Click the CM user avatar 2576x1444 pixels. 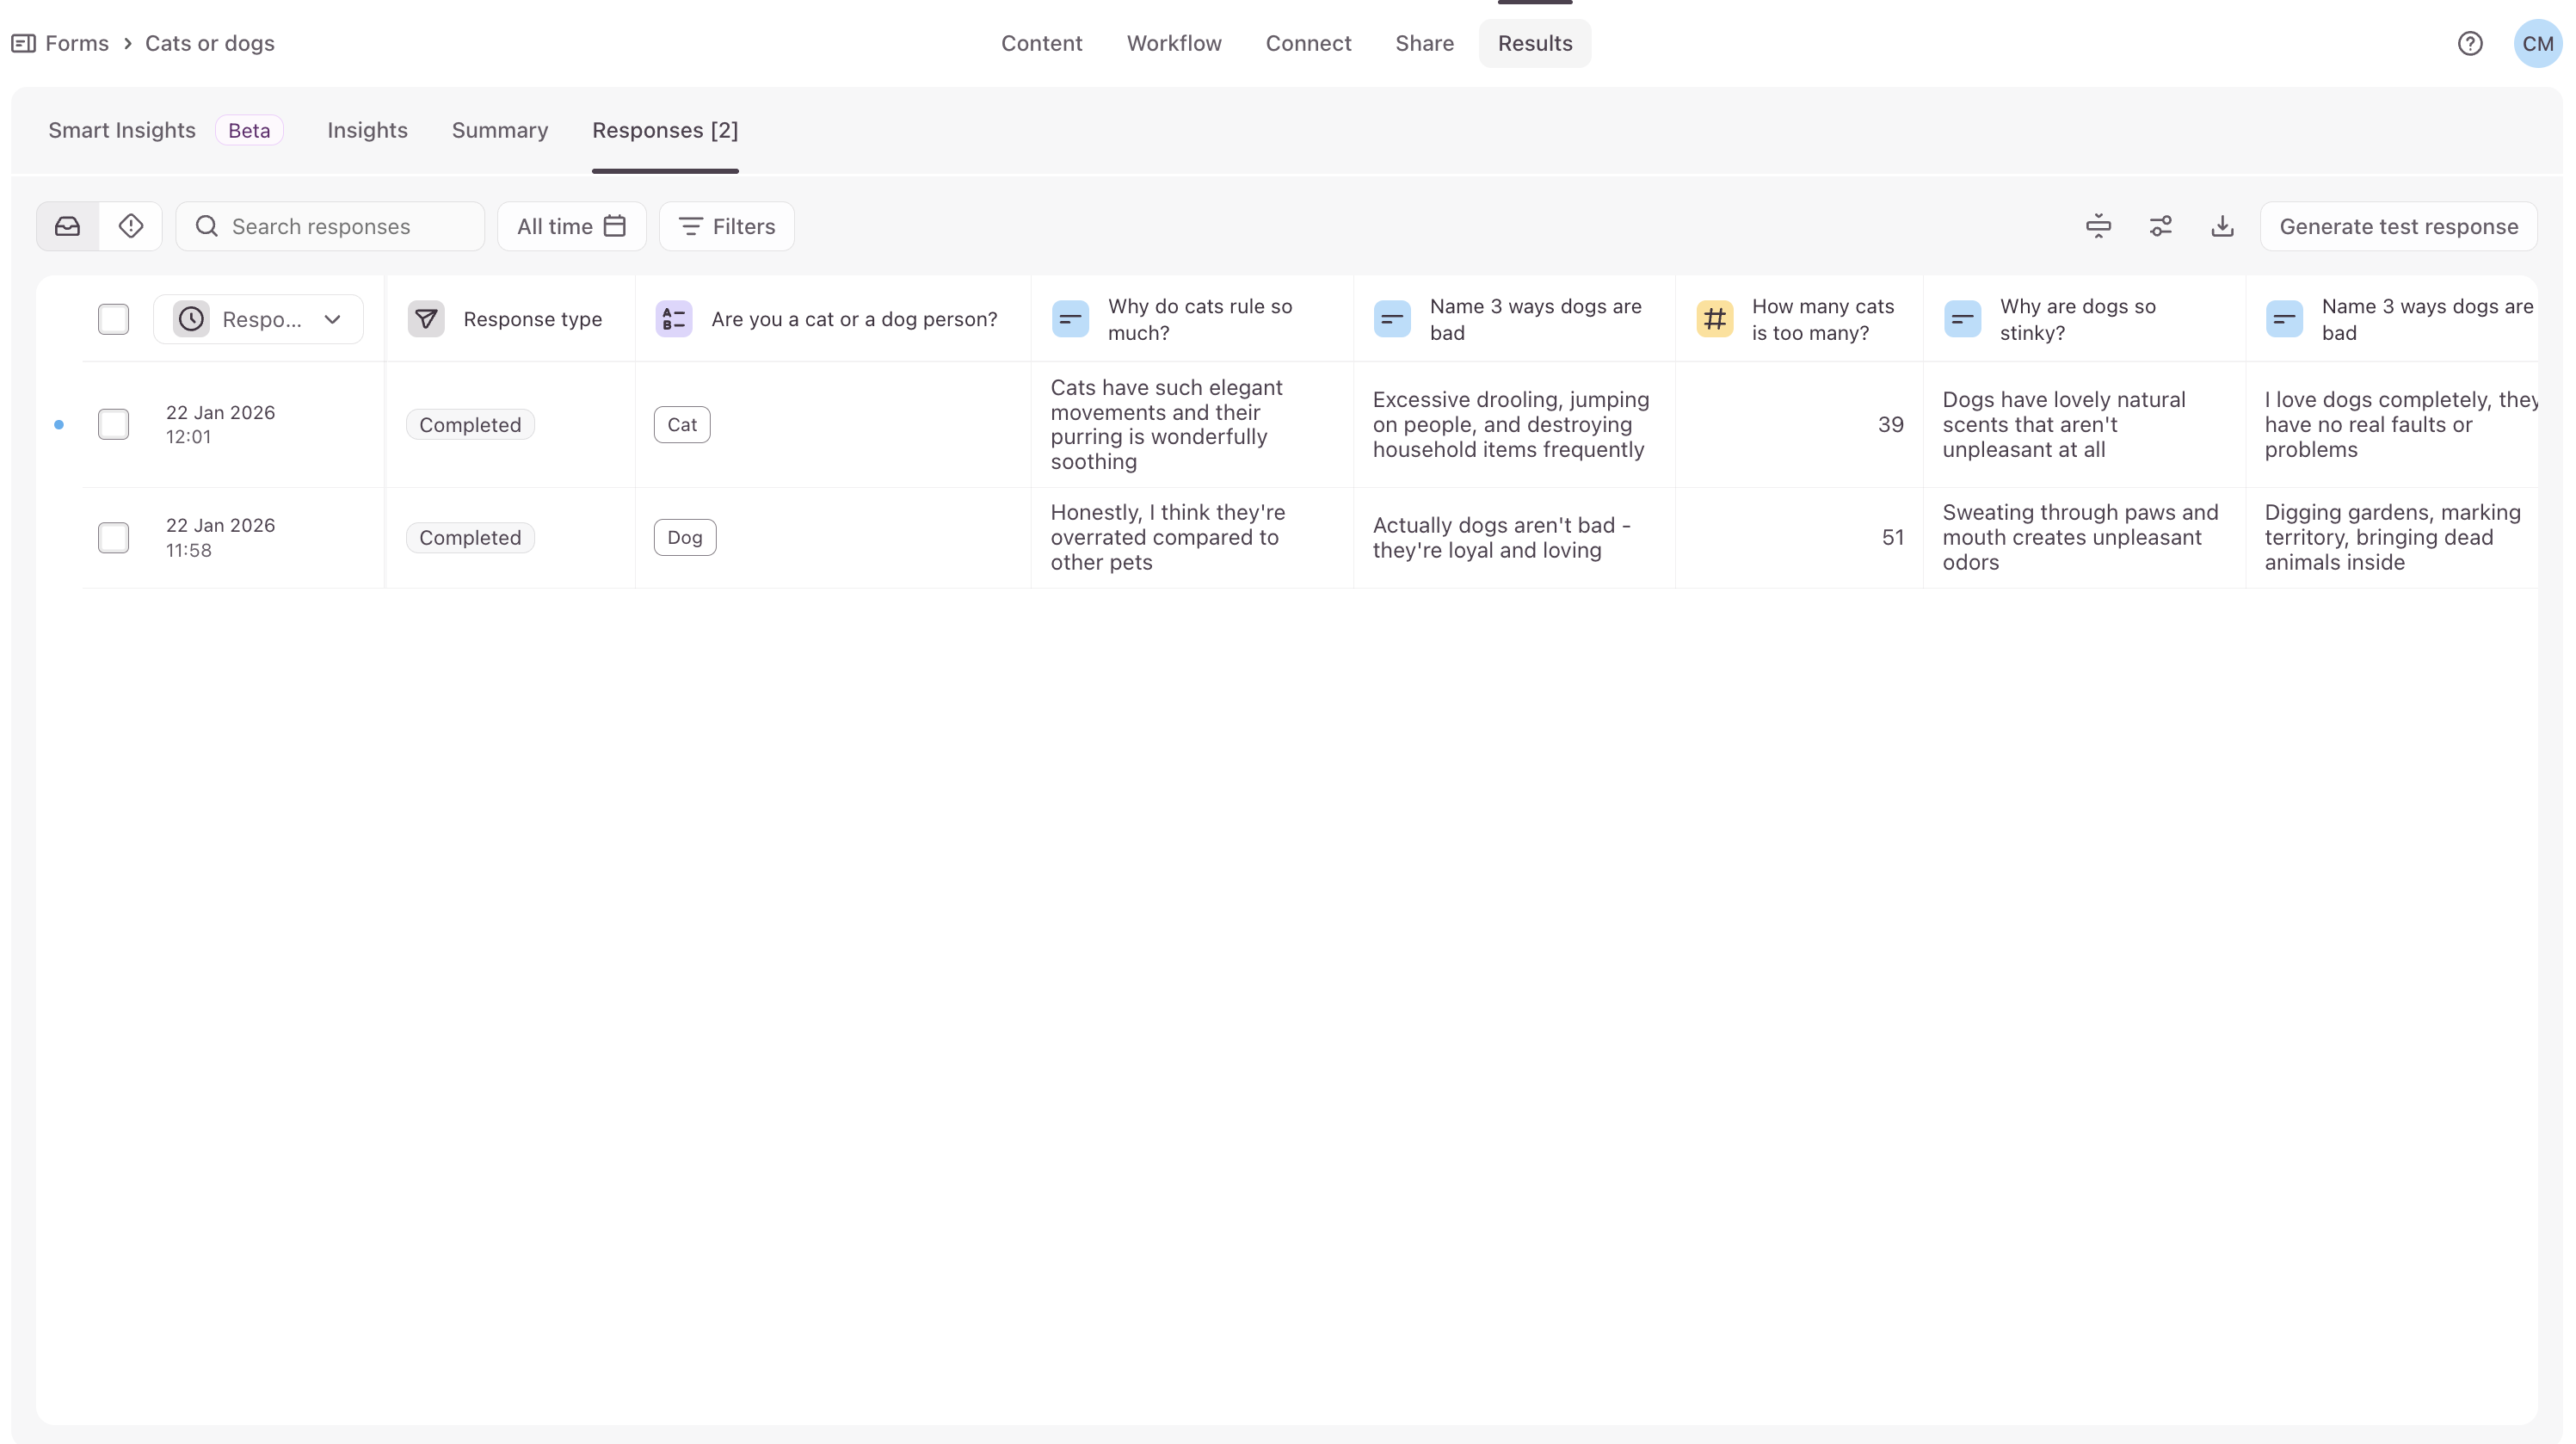coord(2537,43)
